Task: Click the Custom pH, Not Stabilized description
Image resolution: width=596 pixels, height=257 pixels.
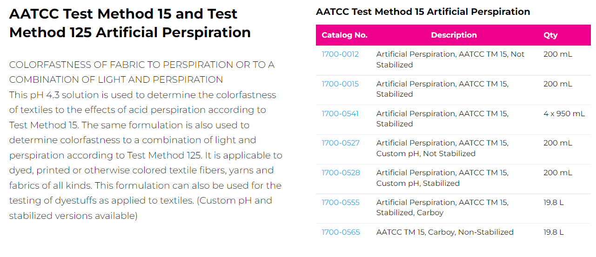Action: pos(442,148)
